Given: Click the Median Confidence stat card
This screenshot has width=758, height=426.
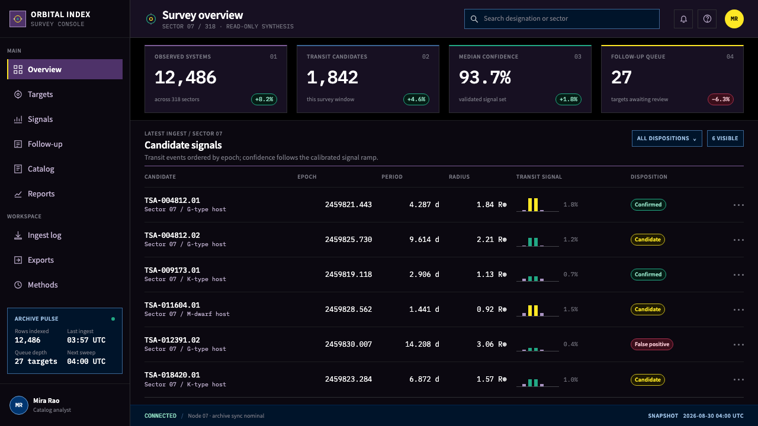Looking at the screenshot, I should 520,79.
